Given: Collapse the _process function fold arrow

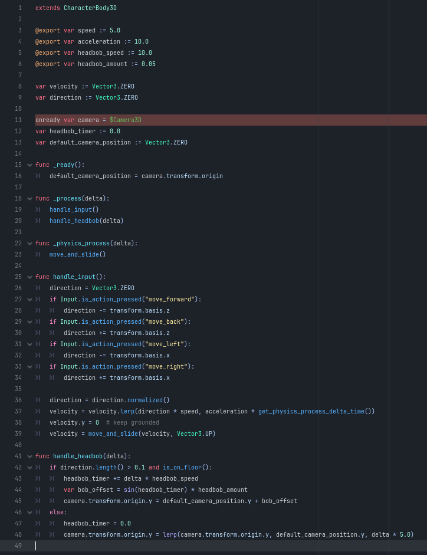Looking at the screenshot, I should point(29,199).
